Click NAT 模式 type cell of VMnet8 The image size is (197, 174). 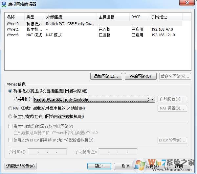[34, 35]
